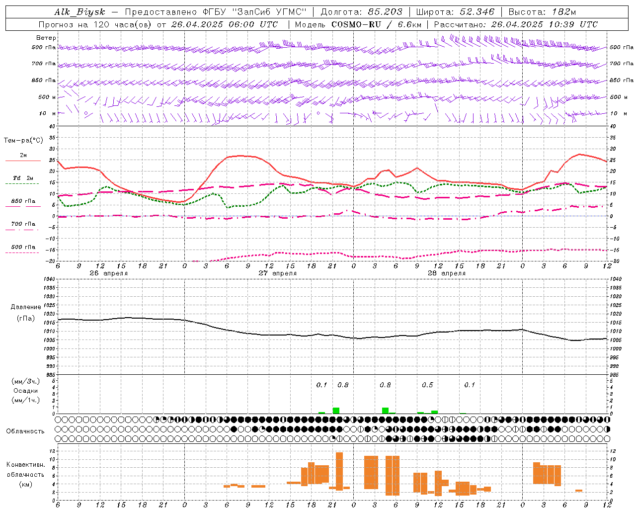Click the Alk_Biysk station title
Image resolution: width=636 pixels, height=509 pixels.
(x=79, y=12)
